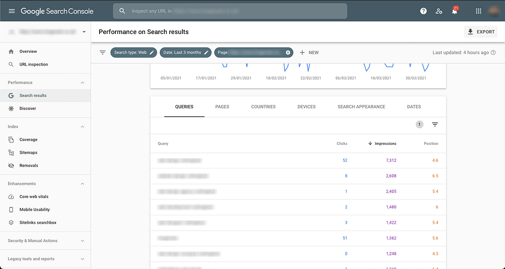Switch to the Pages tab
The width and height of the screenshot is (505, 269).
tap(222, 107)
